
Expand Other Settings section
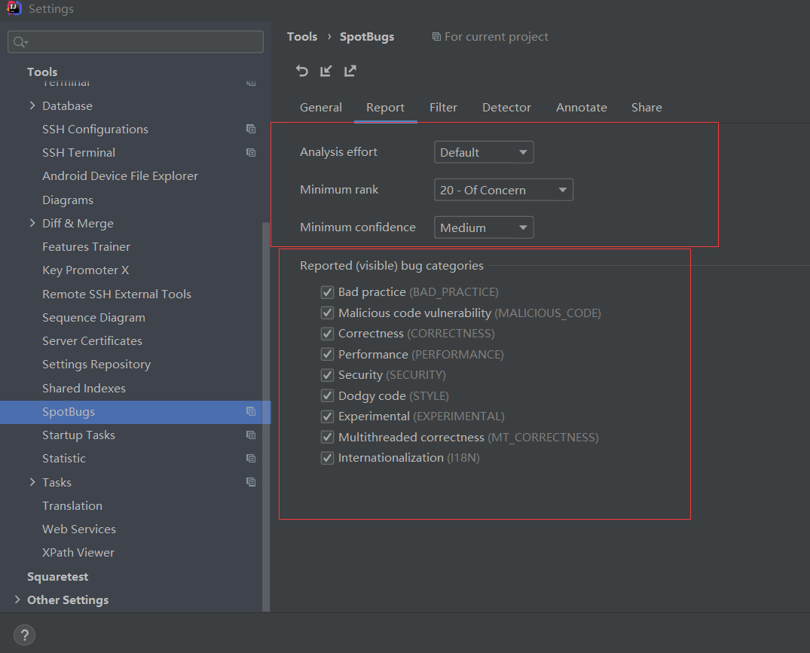(17, 600)
